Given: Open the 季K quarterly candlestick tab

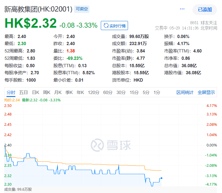Looking at the screenshot, I should [69, 93].
